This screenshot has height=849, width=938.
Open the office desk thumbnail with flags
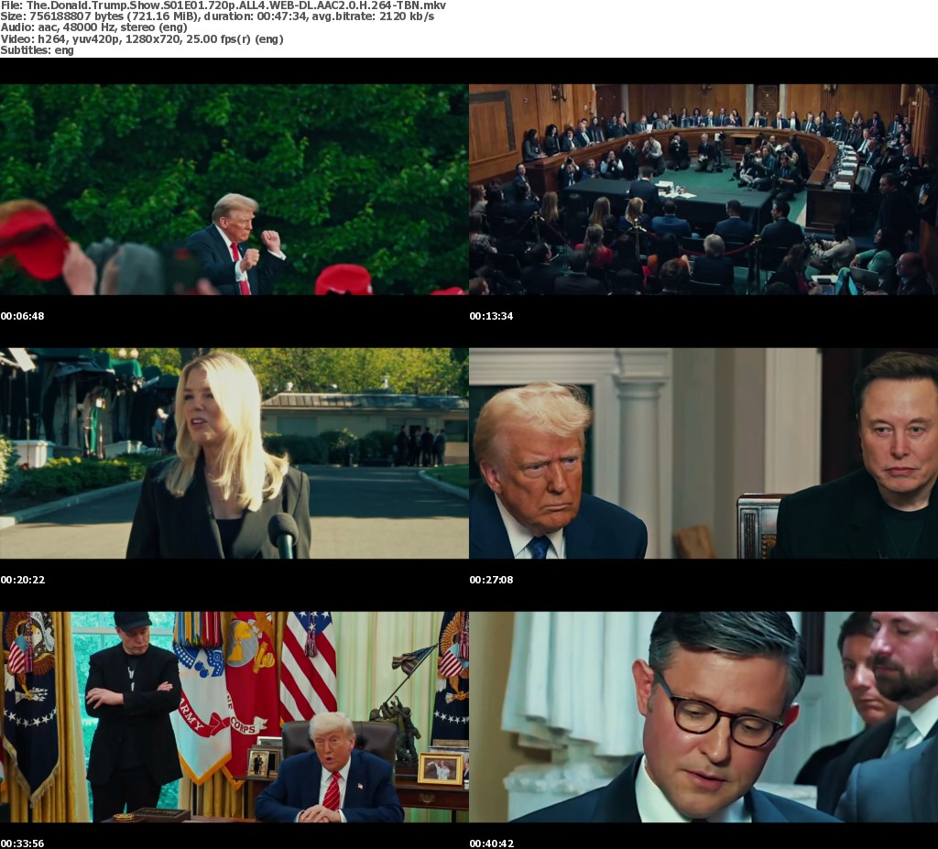coord(234,717)
